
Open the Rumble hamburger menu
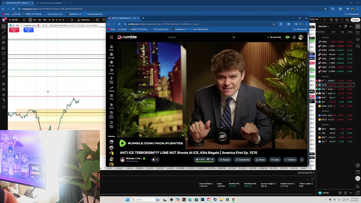click(x=111, y=37)
